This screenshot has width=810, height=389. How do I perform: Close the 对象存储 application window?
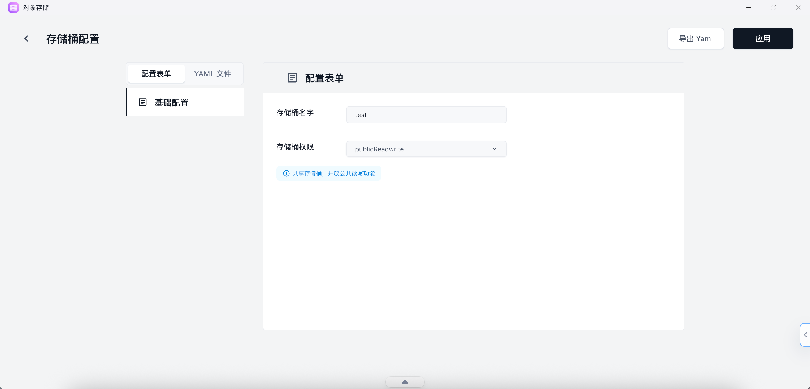[x=798, y=7]
